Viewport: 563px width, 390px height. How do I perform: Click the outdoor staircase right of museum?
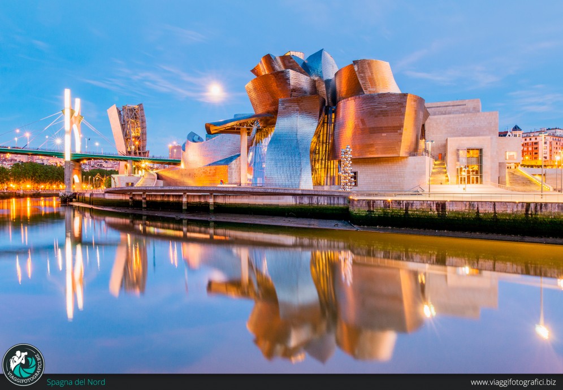pos(439,173)
